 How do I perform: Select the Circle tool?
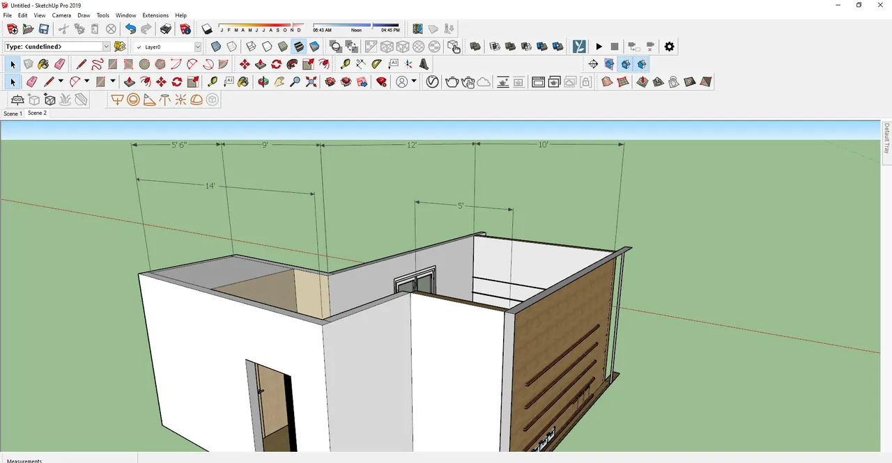pos(144,64)
